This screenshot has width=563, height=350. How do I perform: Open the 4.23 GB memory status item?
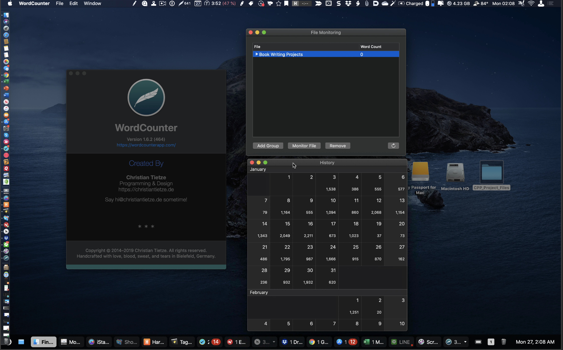pyautogui.click(x=458, y=3)
